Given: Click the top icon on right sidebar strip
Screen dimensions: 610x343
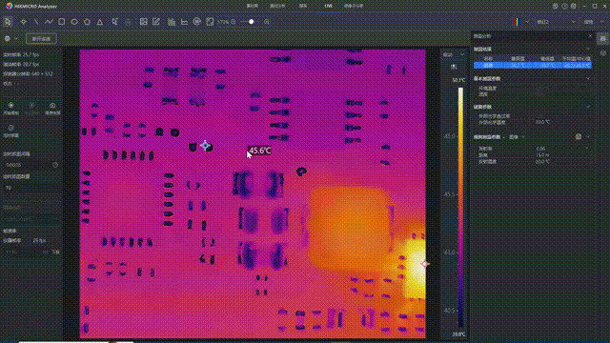Looking at the screenshot, I should [x=602, y=39].
